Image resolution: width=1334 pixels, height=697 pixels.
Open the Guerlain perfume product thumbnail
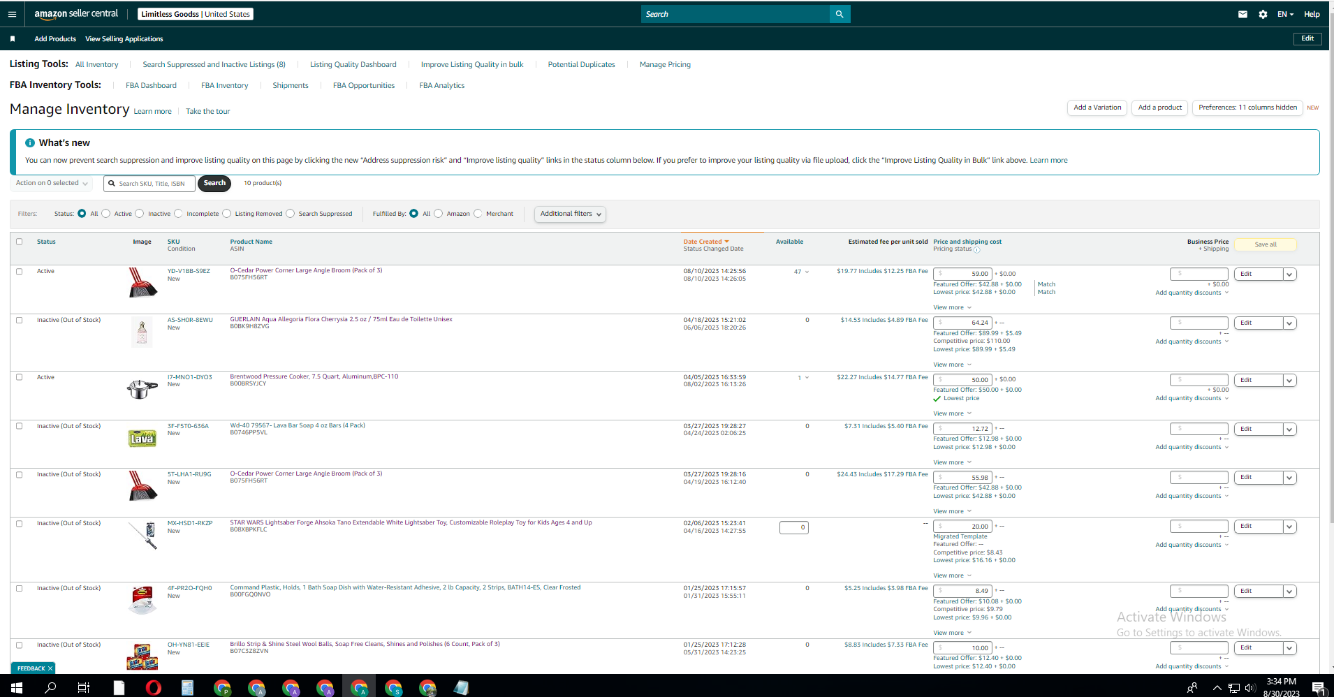[142, 332]
